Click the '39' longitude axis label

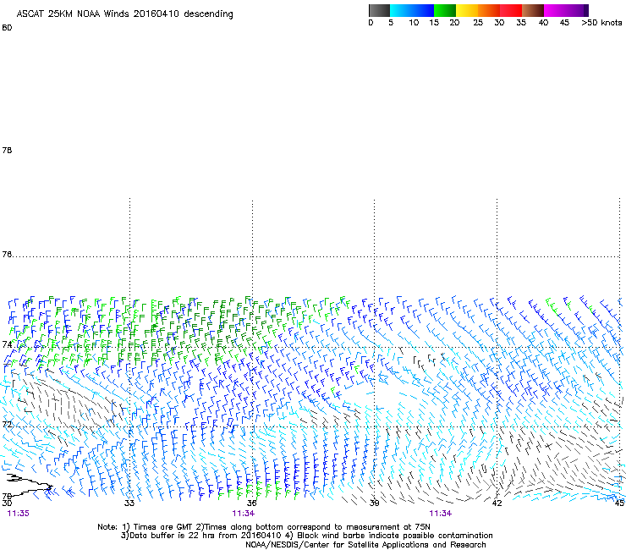tap(374, 503)
